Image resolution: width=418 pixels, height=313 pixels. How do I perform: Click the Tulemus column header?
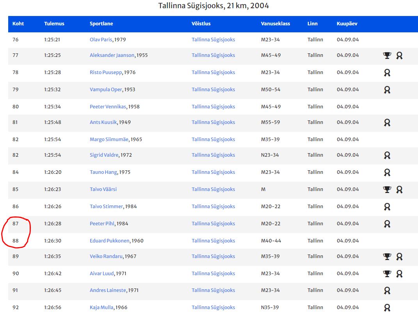pyautogui.click(x=54, y=23)
